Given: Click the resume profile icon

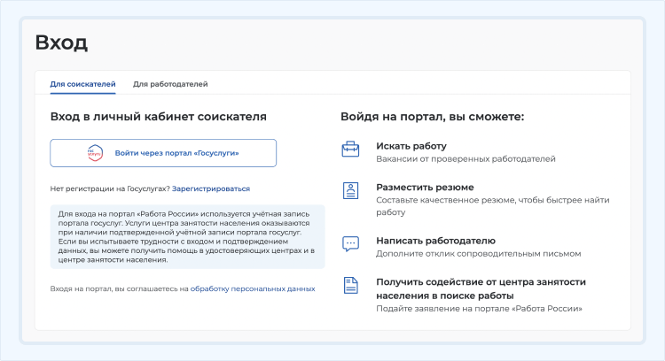Looking at the screenshot, I should click(350, 190).
